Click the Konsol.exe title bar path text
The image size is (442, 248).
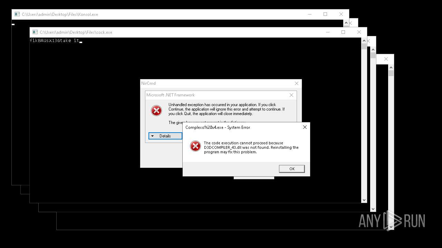60,14
